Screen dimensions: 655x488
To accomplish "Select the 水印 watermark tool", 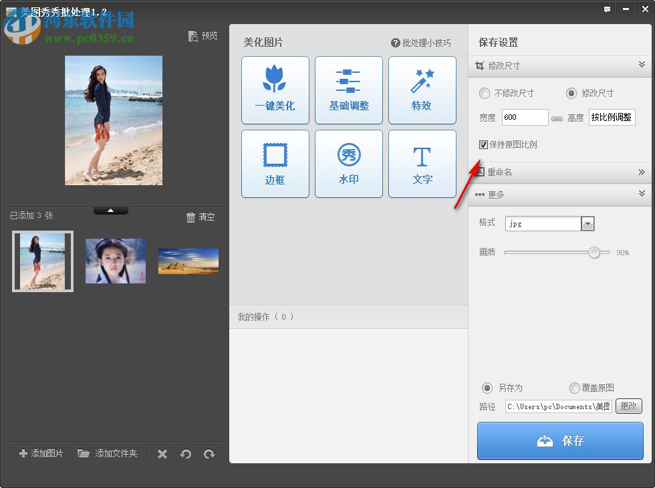I will point(348,163).
